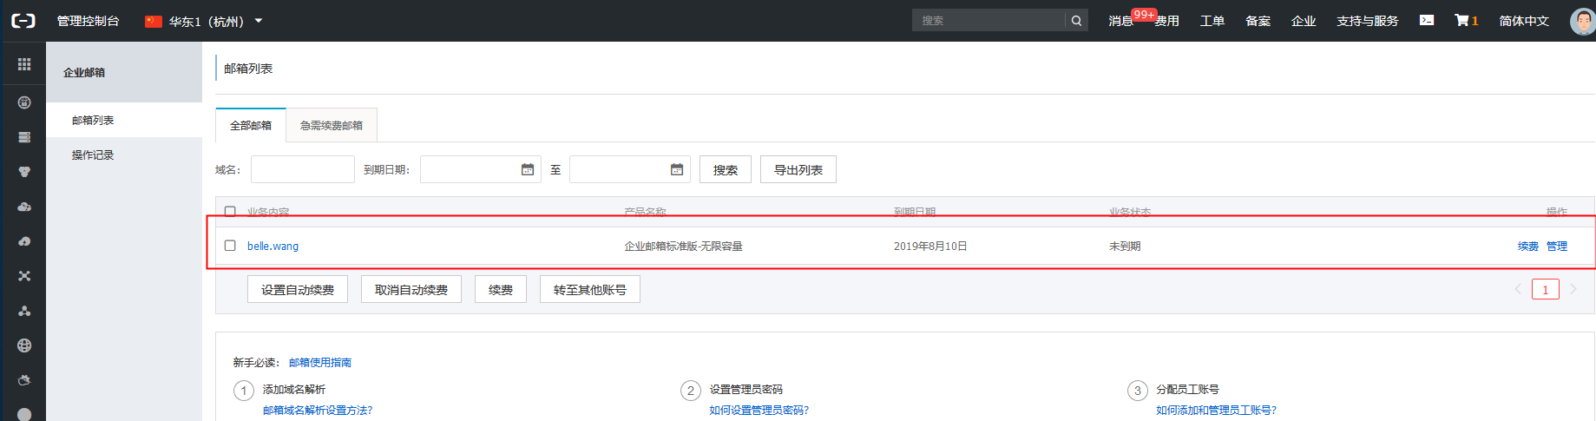
Task: Click the Aliyun logo in top bar
Action: (23, 21)
